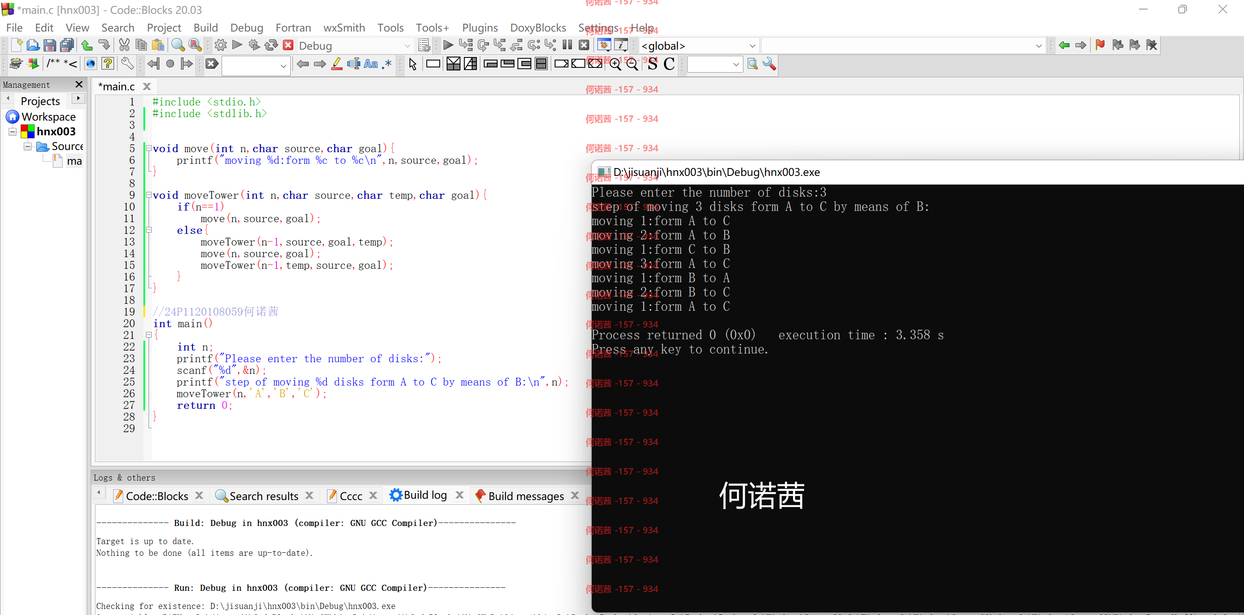Cut the selection with the scissors icon
The image size is (1244, 615).
click(x=124, y=45)
